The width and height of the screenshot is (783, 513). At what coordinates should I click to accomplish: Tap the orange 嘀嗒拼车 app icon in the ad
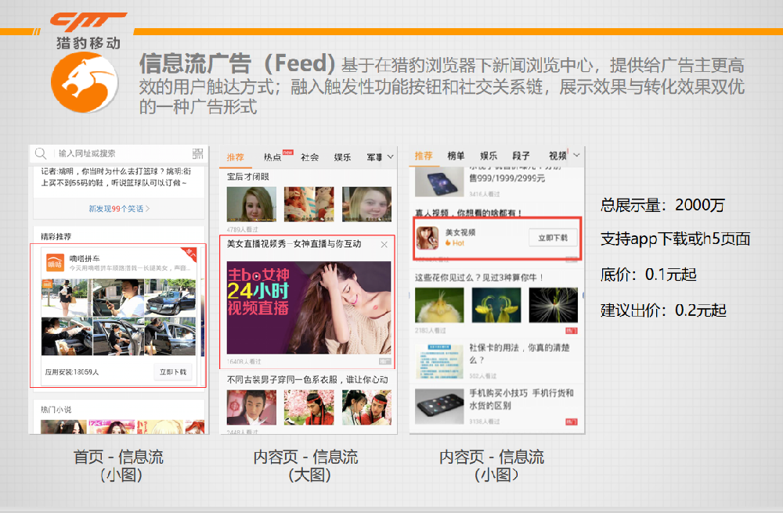[56, 263]
